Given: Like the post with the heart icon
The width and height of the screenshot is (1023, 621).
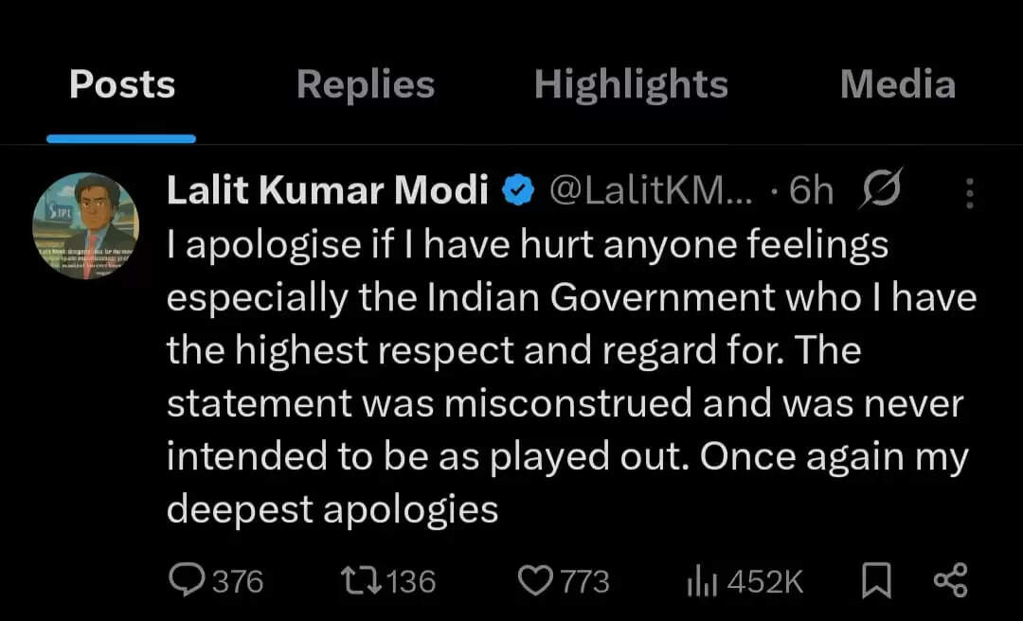Looking at the screenshot, I should 537,580.
